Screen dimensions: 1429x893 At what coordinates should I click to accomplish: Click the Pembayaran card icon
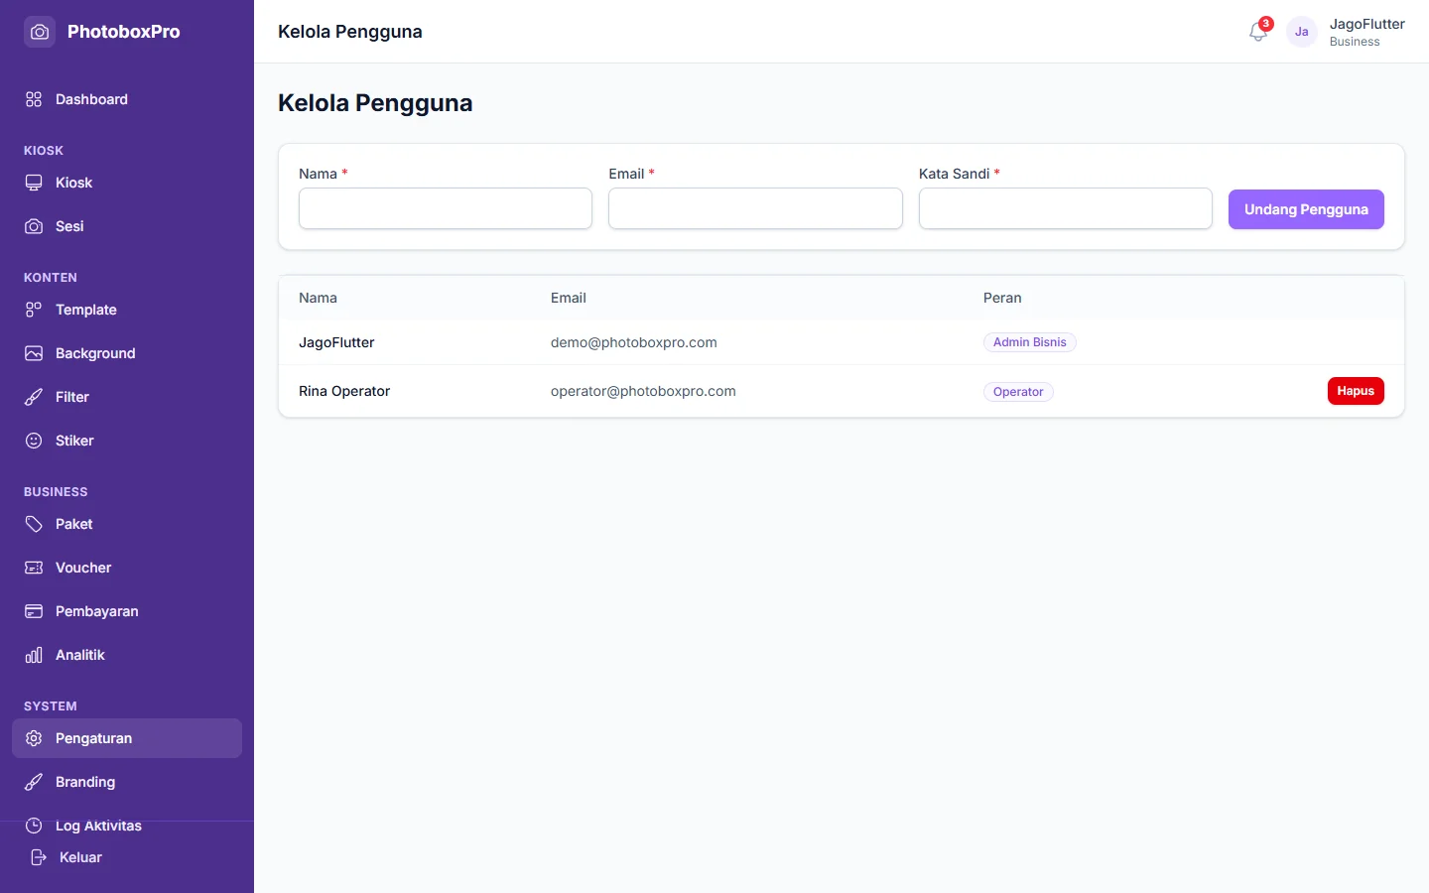34,611
